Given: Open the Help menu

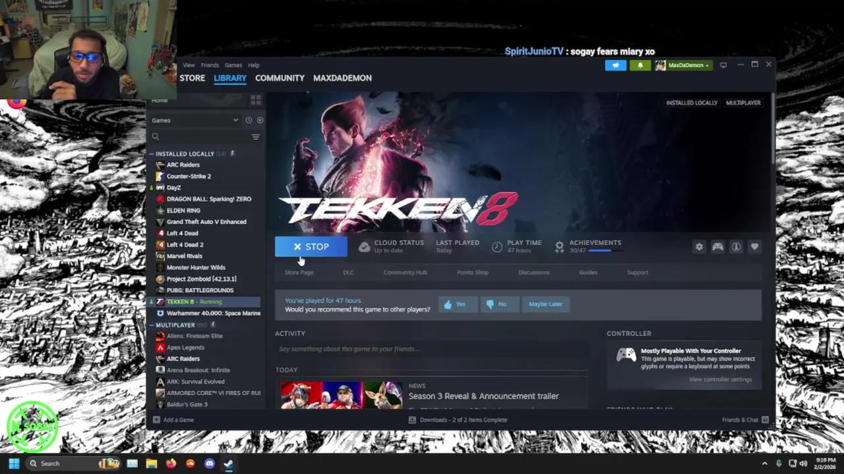Looking at the screenshot, I should tap(254, 65).
